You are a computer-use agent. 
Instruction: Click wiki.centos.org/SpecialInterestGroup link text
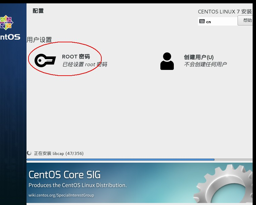point(61,195)
